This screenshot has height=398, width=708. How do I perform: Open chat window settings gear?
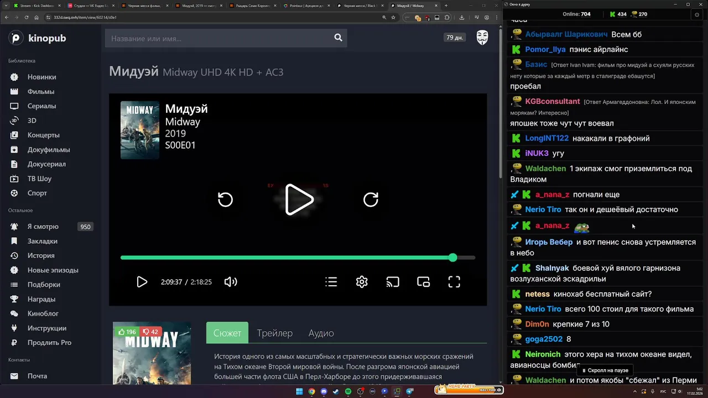point(696,14)
